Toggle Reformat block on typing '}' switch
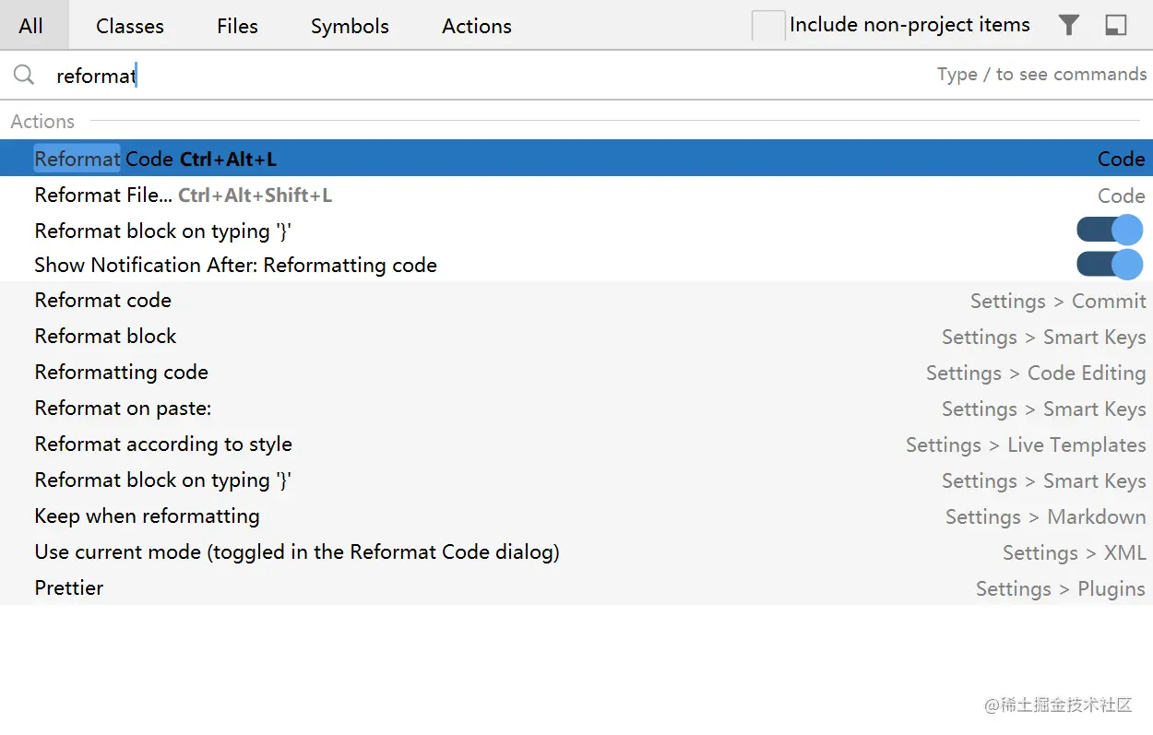 (1110, 230)
